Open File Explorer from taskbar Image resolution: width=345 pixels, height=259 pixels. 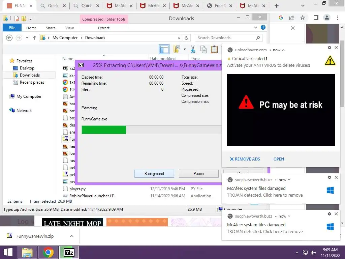coord(27,252)
